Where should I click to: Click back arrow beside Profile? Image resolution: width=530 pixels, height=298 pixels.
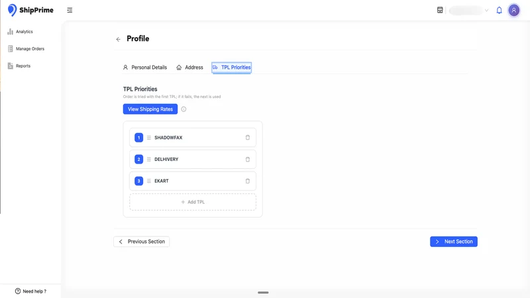tap(119, 39)
